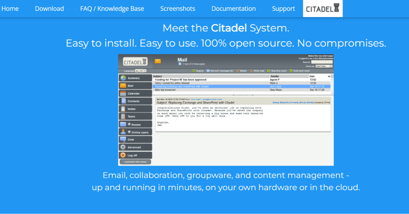Click the [Move] link
The height and width of the screenshot is (214, 409).
click(303, 102)
